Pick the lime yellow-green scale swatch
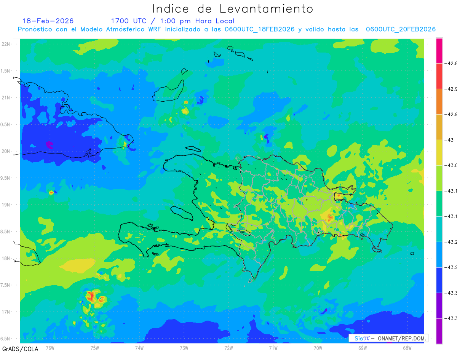Viewport: 457px width, 353px height. (439, 178)
